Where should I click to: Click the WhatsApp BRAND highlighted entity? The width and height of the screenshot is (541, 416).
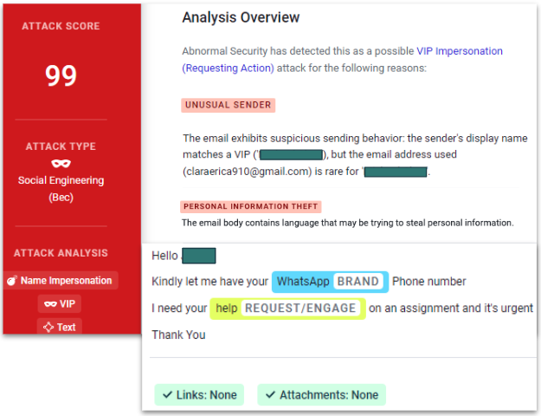pos(330,282)
